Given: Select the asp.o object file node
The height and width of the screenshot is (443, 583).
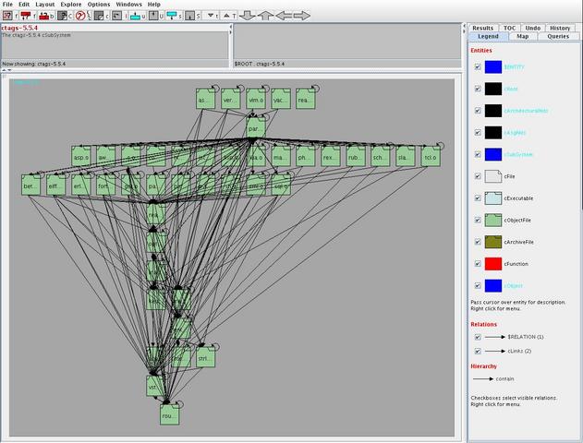Looking at the screenshot, I should point(81,156).
